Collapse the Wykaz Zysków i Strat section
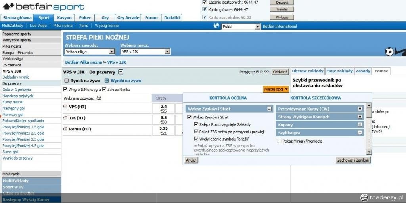Viewport: 406px width, 203px height. [269, 109]
